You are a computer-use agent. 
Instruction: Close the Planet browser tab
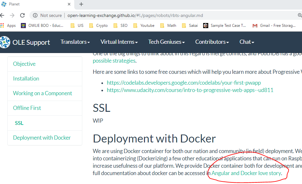69,4
